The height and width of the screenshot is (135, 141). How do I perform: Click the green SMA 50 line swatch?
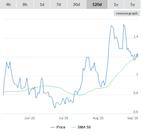(x=74, y=127)
